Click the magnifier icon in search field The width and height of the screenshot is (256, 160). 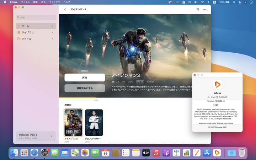18,17
